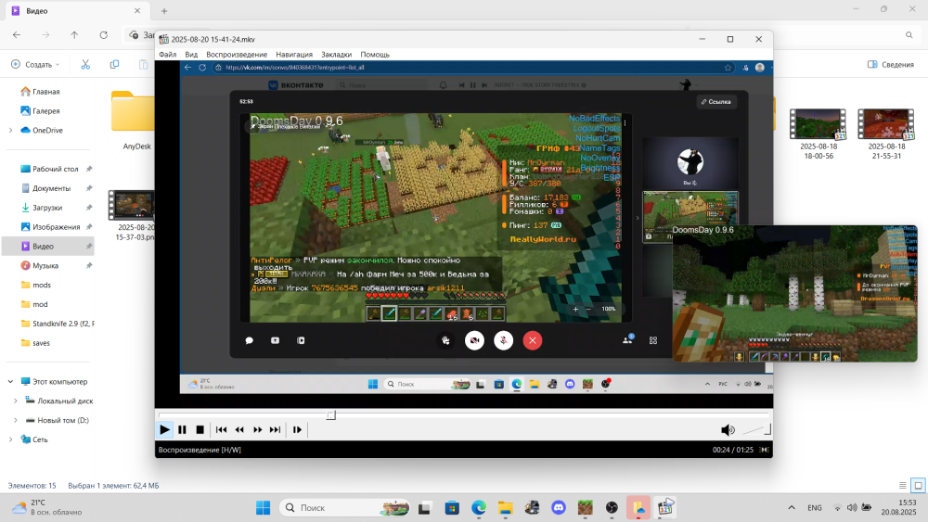The height and width of the screenshot is (522, 928).
Task: Go back in Explorer navigation
Action: click(17, 35)
